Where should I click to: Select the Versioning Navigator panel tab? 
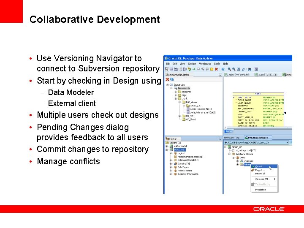pos(177,75)
